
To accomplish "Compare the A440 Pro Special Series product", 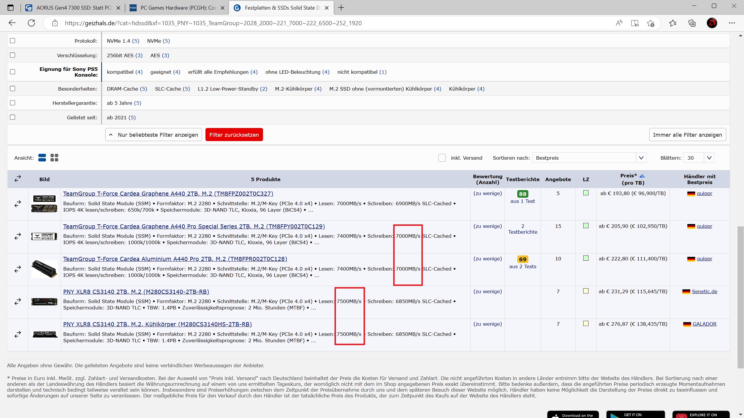I will click(18, 236).
